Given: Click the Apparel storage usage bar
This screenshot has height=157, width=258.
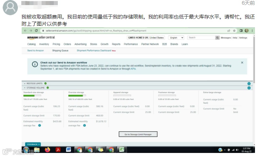Looking at the screenshot, I should click(122, 96).
